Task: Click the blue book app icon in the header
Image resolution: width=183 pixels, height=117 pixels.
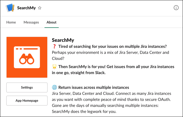Action: click(x=10, y=8)
